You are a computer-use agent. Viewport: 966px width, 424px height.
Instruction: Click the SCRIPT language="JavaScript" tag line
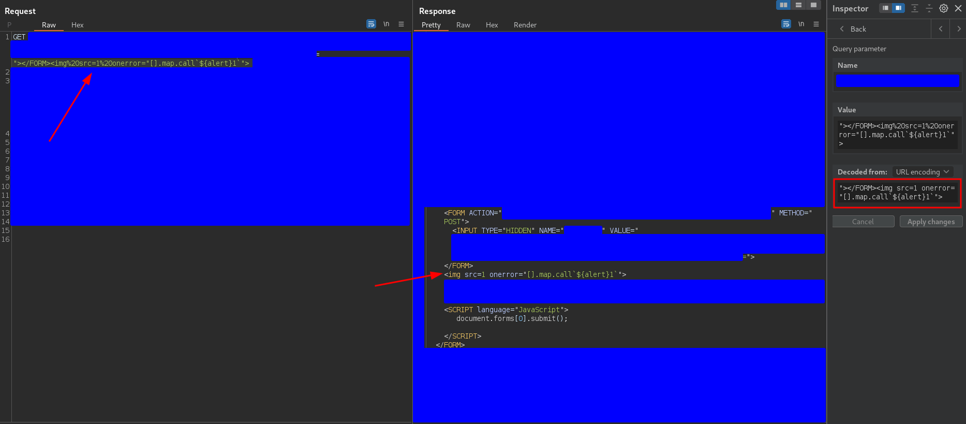[506, 310]
